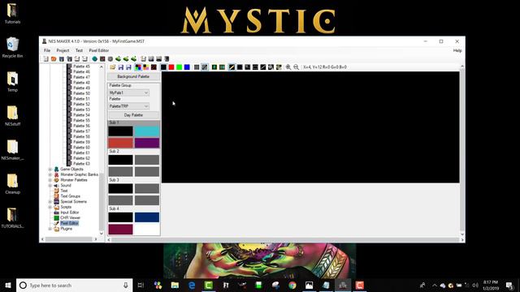Image resolution: width=520 pixels, height=292 pixels.
Task: Click the Windows taskbar search box
Action: (x=74, y=285)
